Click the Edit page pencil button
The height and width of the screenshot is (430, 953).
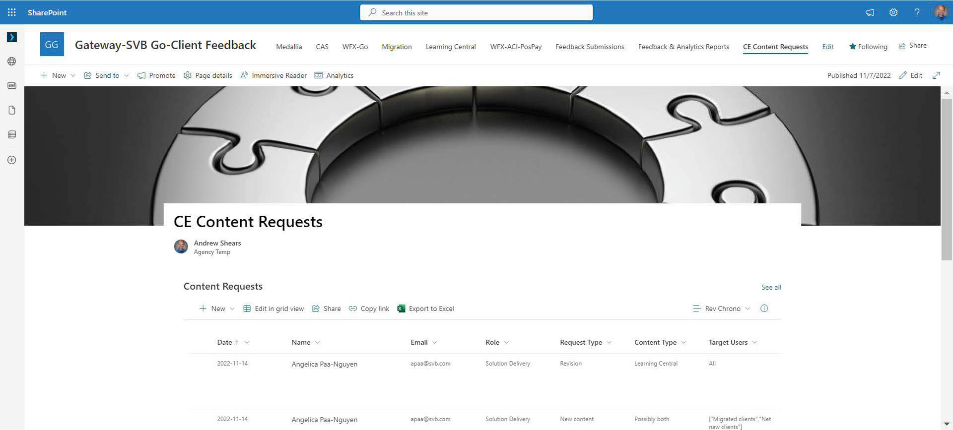pos(911,75)
